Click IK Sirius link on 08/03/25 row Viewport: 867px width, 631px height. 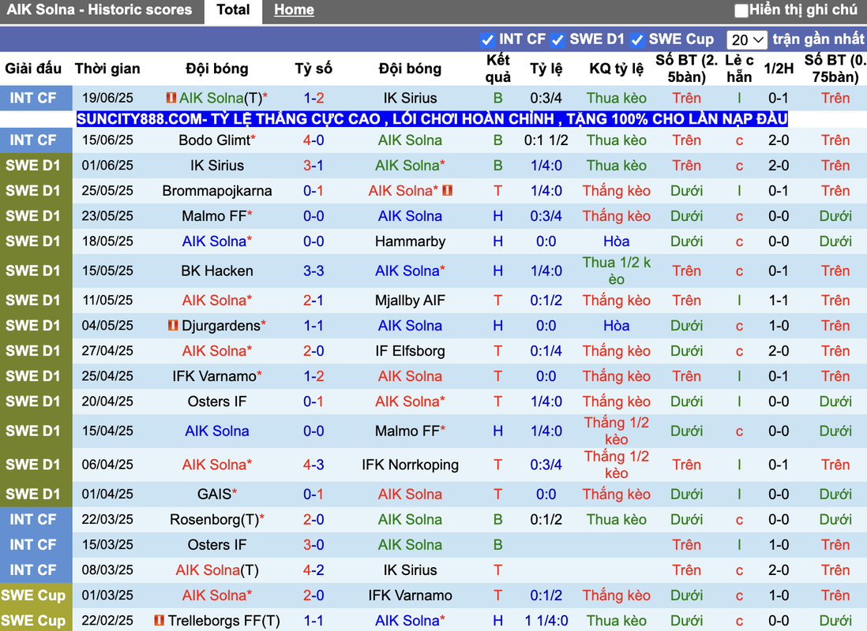click(410, 570)
